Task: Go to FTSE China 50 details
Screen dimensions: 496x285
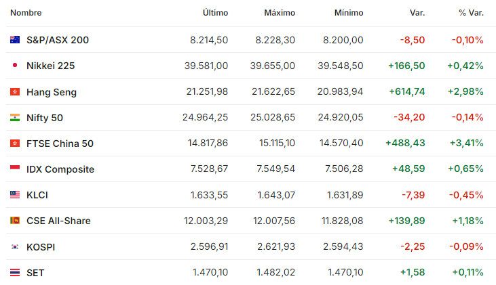Action: (x=60, y=144)
